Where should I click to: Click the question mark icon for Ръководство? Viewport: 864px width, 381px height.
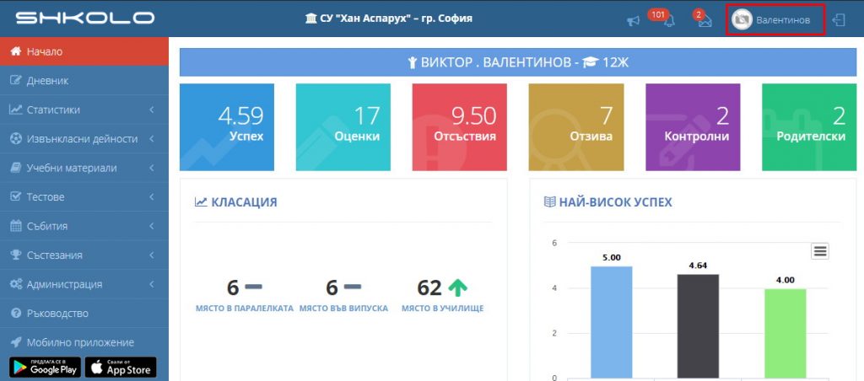click(x=16, y=314)
